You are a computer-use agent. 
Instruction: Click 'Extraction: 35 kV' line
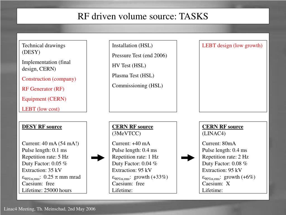point(42,170)
